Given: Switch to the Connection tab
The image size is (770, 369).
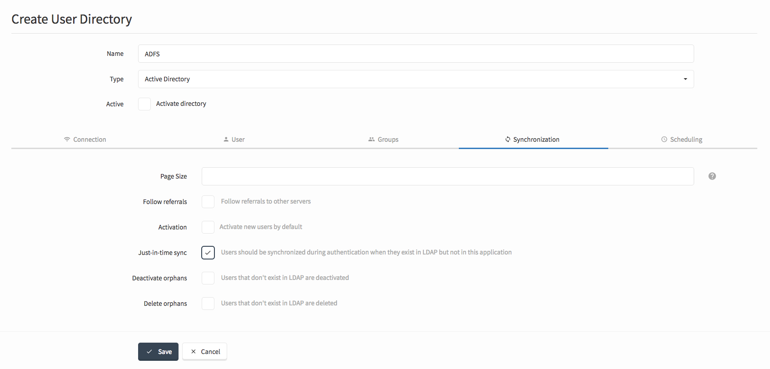Looking at the screenshot, I should tap(85, 140).
